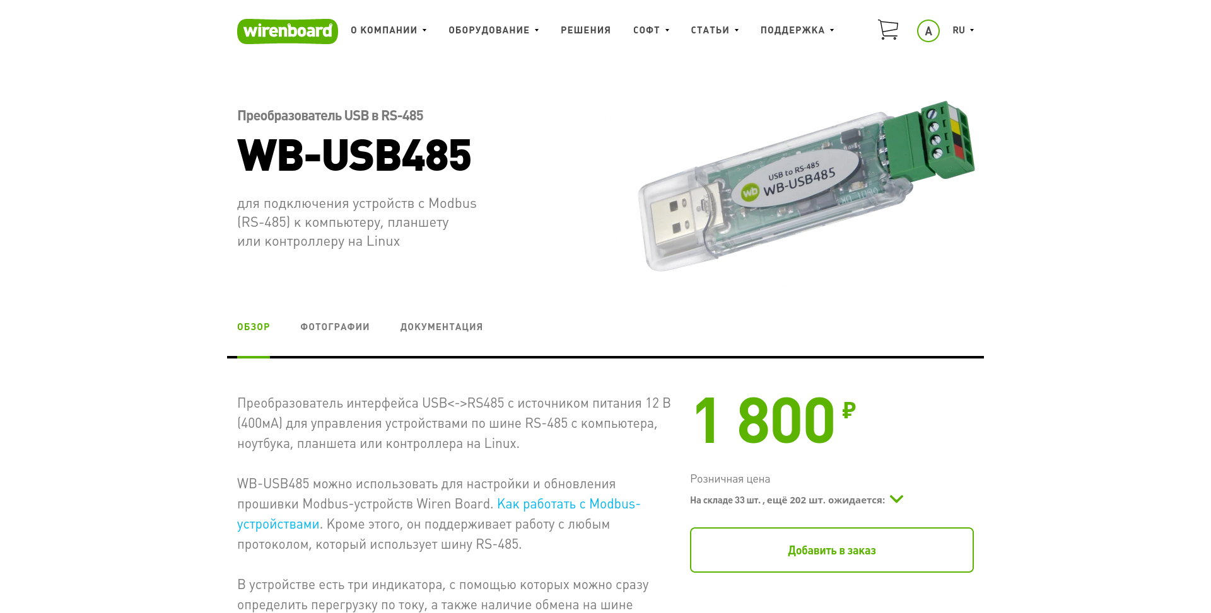Click the stock text На складе 33 шт.

(x=727, y=500)
